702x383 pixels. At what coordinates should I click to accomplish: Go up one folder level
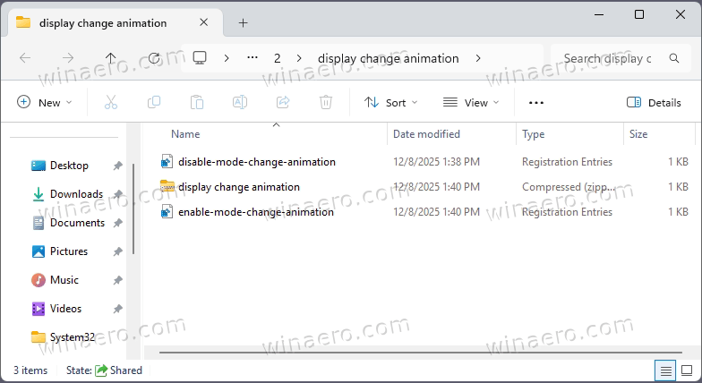(111, 57)
